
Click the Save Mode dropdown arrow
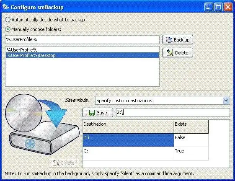coord(226,101)
